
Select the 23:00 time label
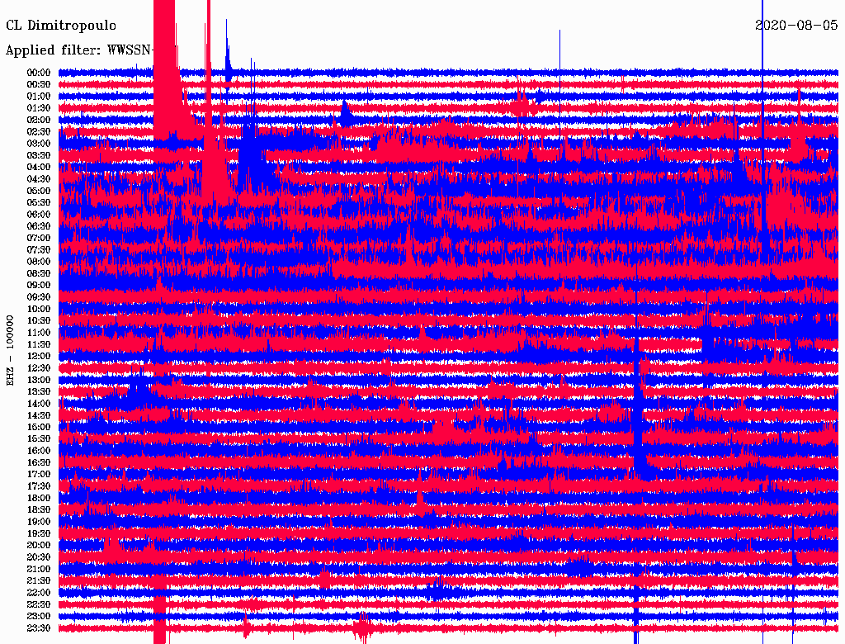pos(39,616)
